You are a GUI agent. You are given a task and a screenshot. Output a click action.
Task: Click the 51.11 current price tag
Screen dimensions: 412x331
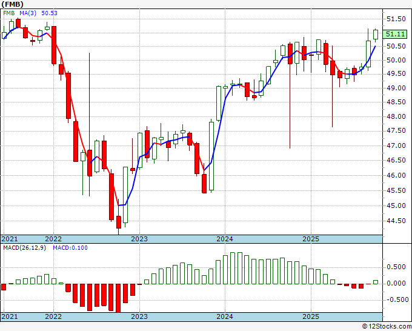[x=395, y=34]
